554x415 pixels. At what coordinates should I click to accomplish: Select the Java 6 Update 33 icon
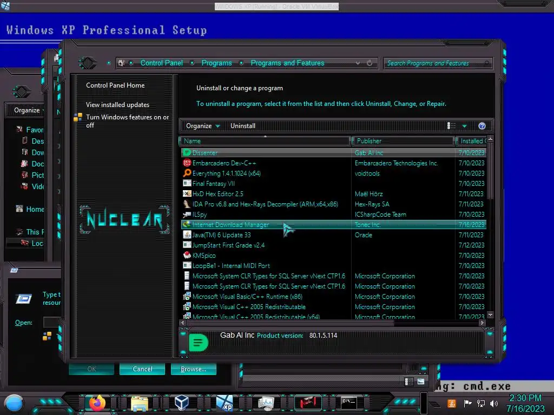coord(187,235)
